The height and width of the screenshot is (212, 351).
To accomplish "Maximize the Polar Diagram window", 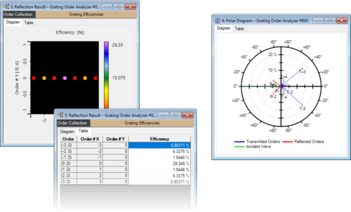I will click(x=330, y=20).
